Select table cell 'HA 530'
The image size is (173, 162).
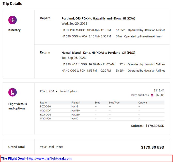pos(76,111)
